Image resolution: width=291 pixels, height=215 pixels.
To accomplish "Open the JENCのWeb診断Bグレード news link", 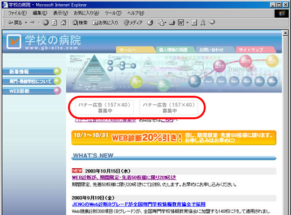I will (x=138, y=204).
